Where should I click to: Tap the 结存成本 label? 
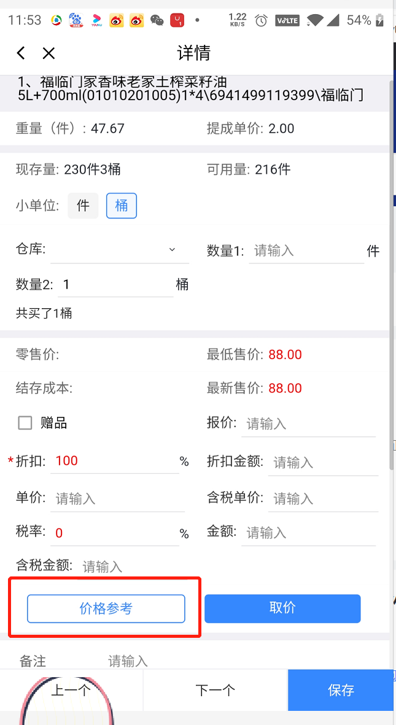click(x=44, y=389)
